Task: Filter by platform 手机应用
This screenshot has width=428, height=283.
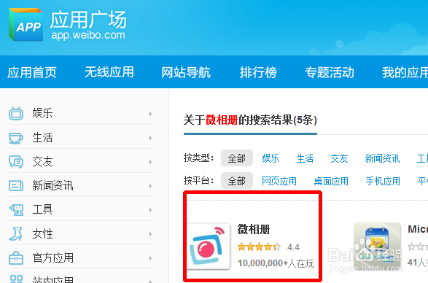Action: [383, 181]
